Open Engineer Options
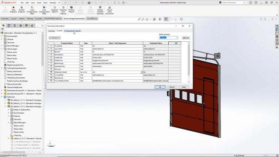The width and height of the screenshot is (279, 157). [x=55, y=10]
